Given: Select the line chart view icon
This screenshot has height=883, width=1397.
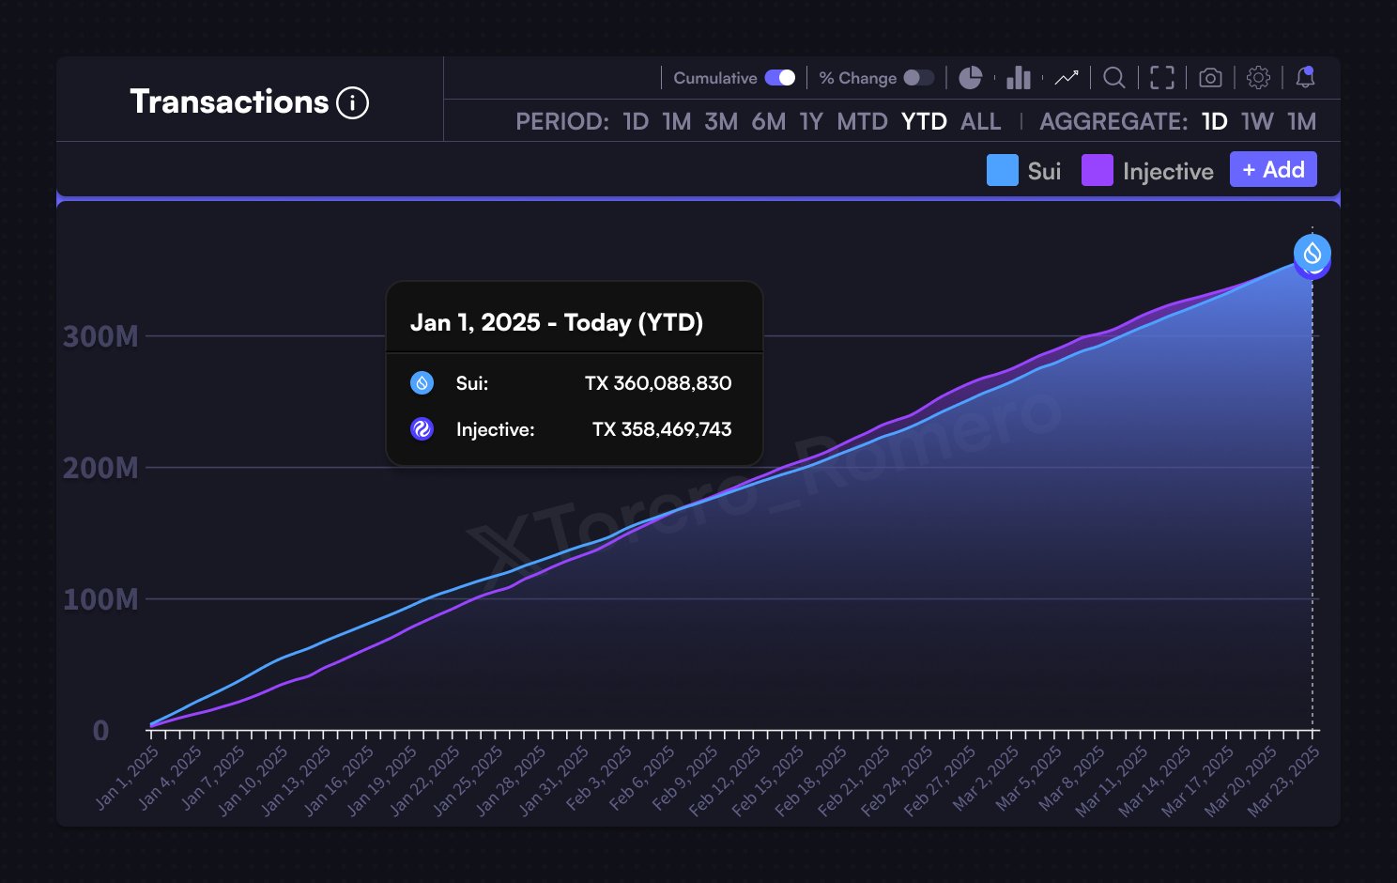Looking at the screenshot, I should click(1067, 78).
